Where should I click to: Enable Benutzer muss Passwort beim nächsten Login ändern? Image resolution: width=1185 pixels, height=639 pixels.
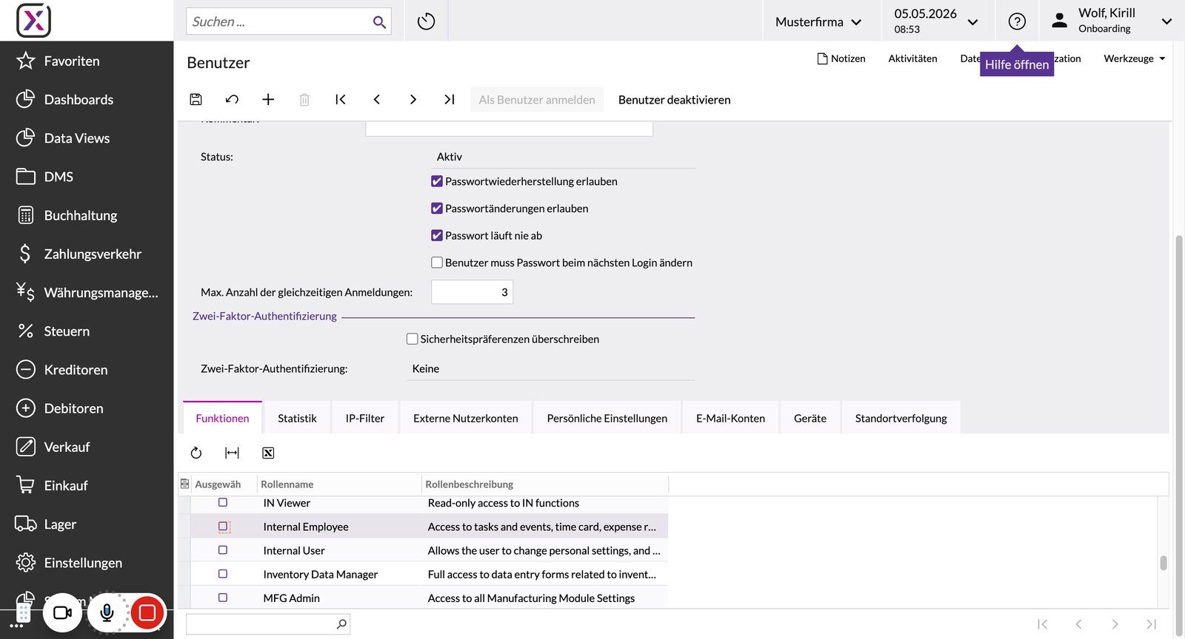coord(437,263)
